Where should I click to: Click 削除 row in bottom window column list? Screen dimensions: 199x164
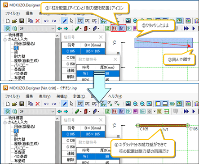point(69,160)
